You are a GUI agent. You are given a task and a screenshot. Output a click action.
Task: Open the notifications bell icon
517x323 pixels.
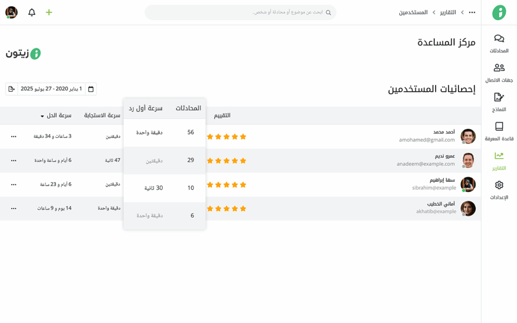(x=32, y=13)
